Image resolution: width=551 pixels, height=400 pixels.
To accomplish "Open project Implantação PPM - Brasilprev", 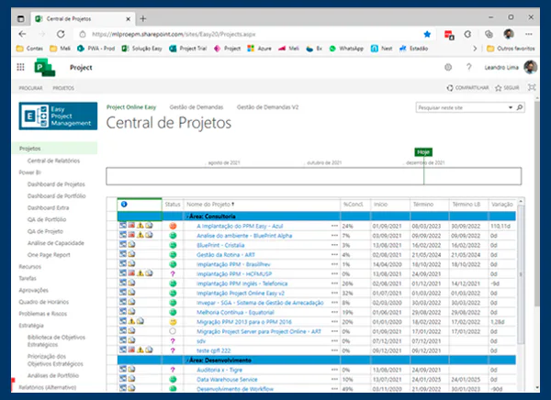I will (x=233, y=264).
